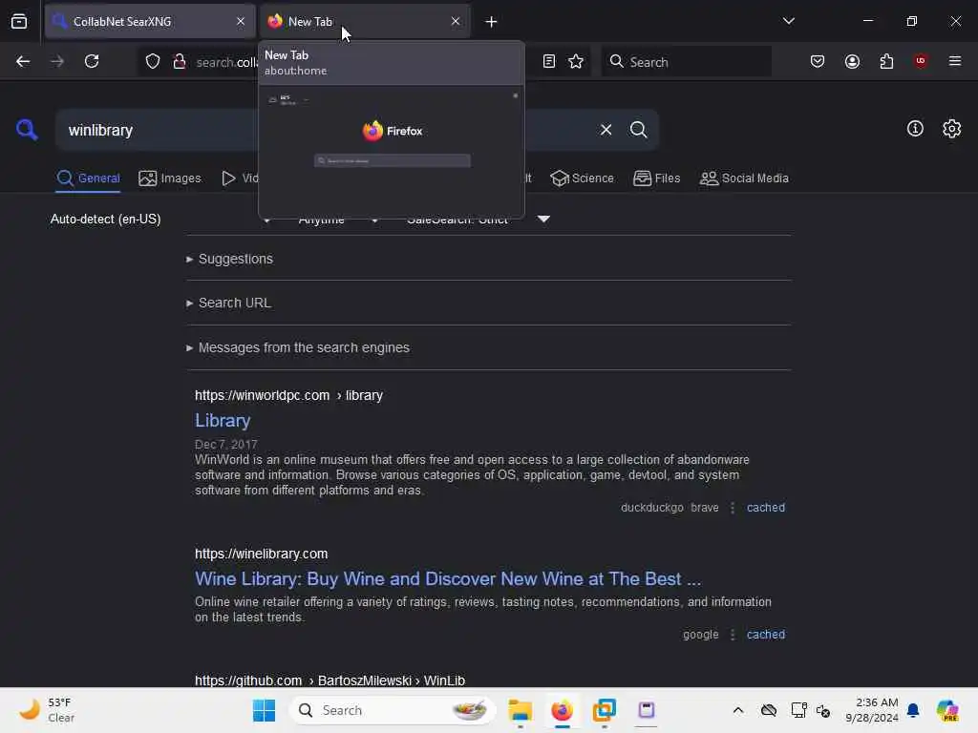Open the Wine Library result title
This screenshot has width=978, height=733.
tap(448, 579)
